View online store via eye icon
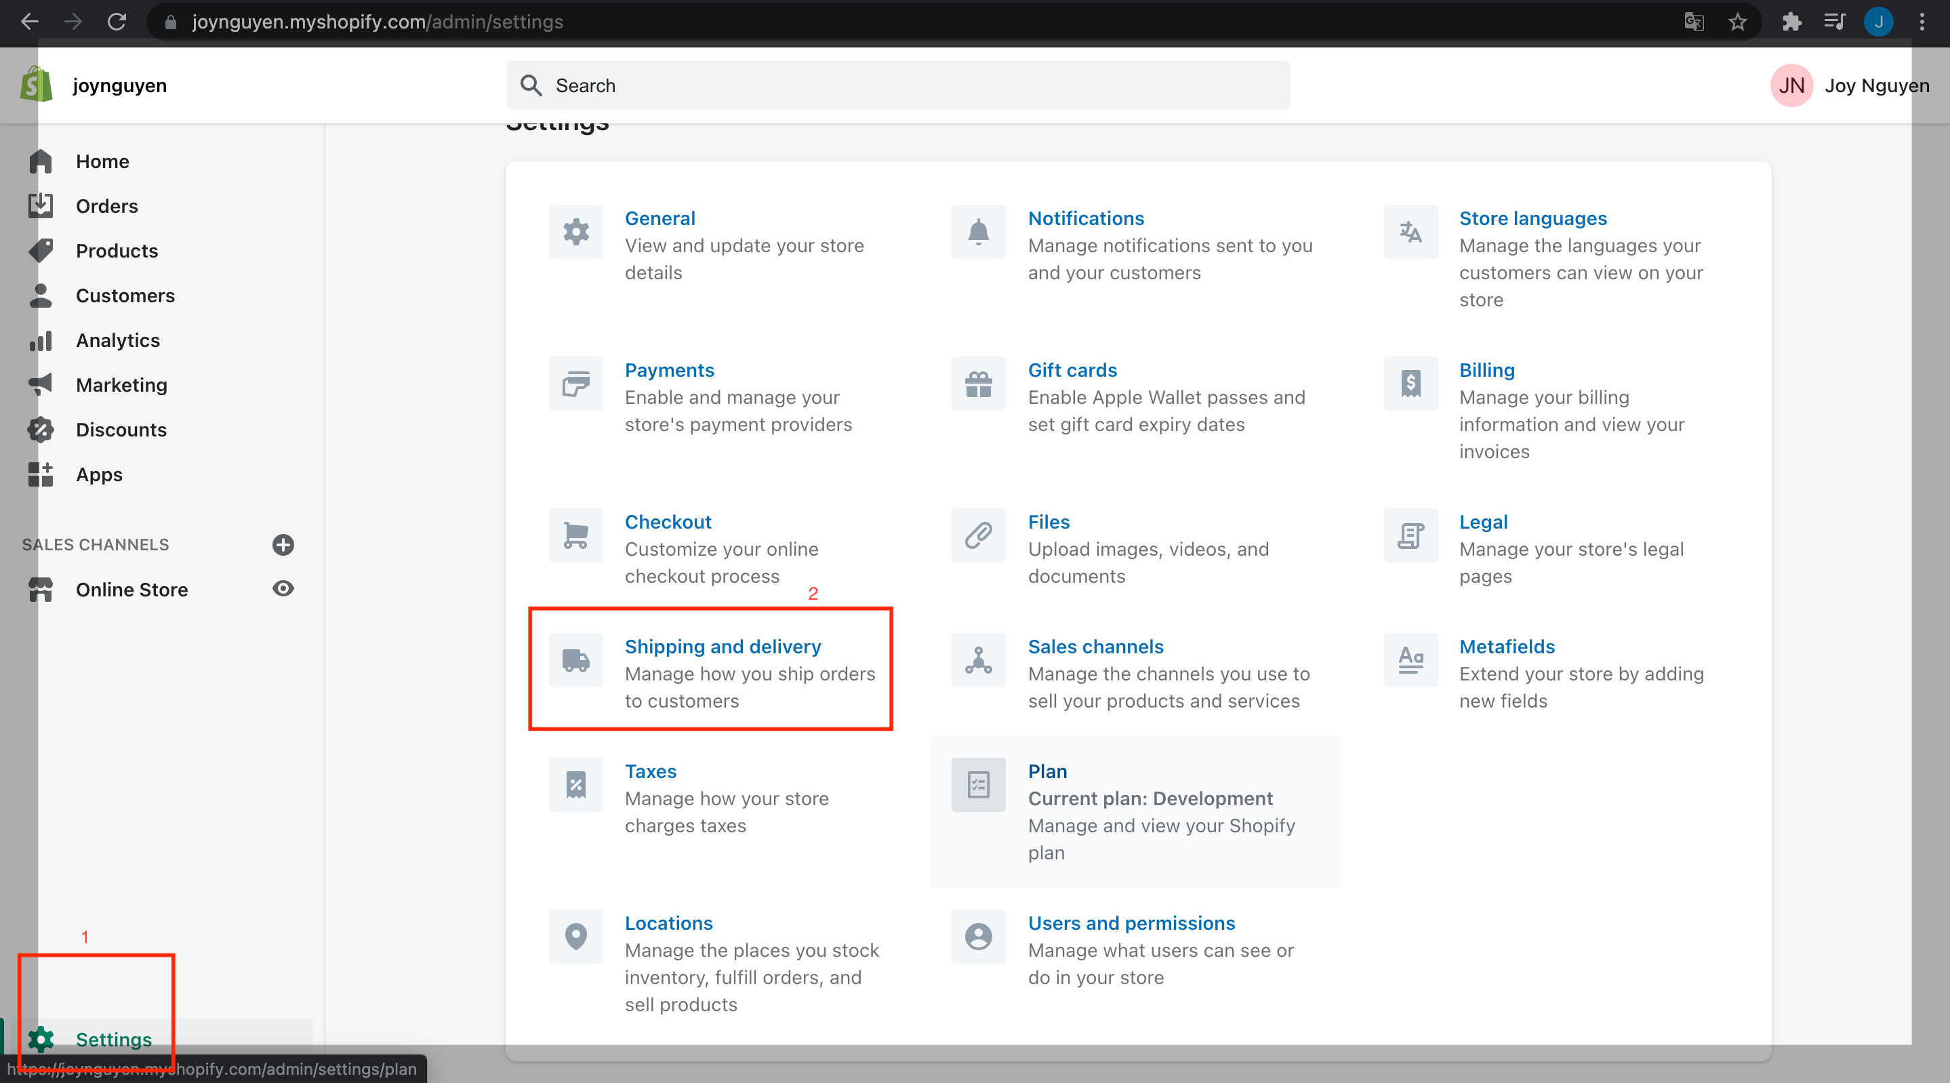Viewport: 1950px width, 1083px height. pos(283,589)
